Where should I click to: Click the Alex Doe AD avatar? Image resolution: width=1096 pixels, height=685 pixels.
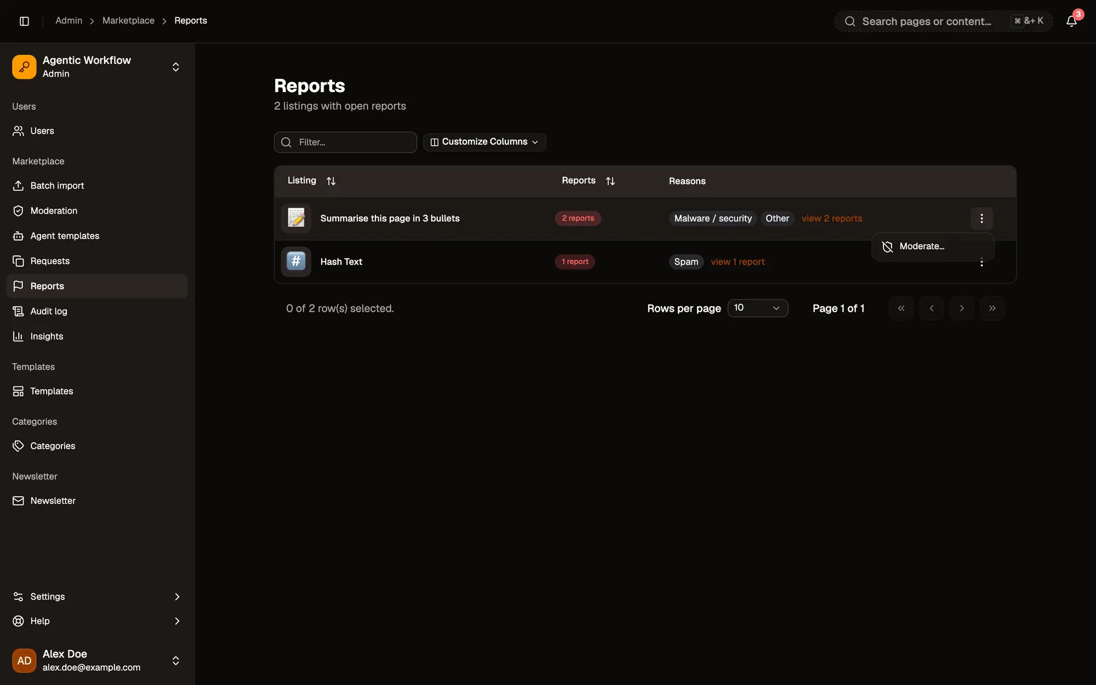click(x=24, y=660)
